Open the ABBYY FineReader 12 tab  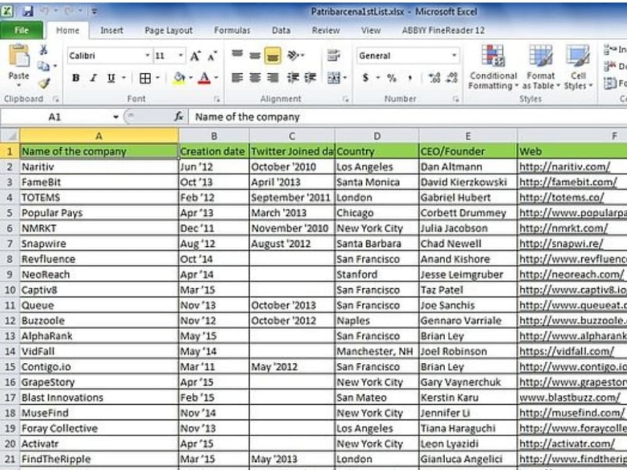443,30
